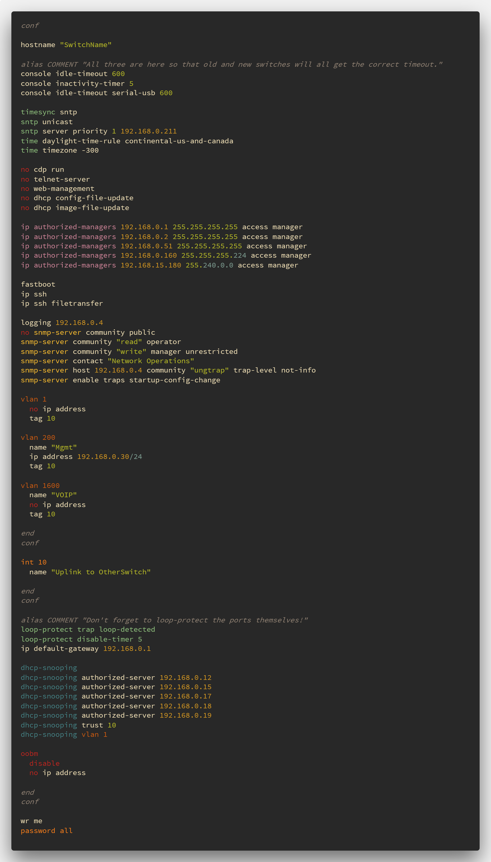Click the 'dhcp-snooping trust 10' line
This screenshot has height=862, width=491.
pyautogui.click(x=68, y=725)
